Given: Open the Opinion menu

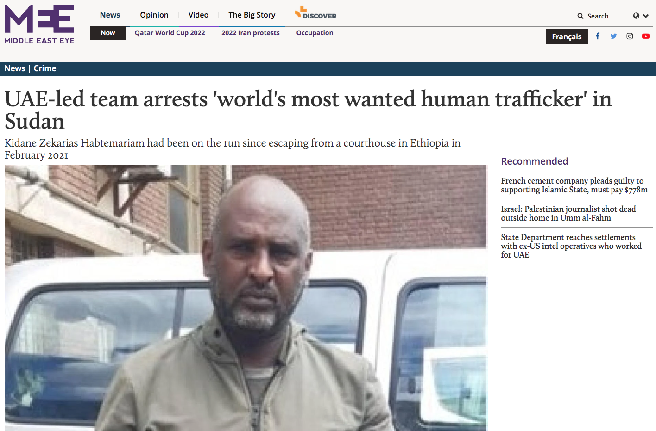Looking at the screenshot, I should click(154, 15).
